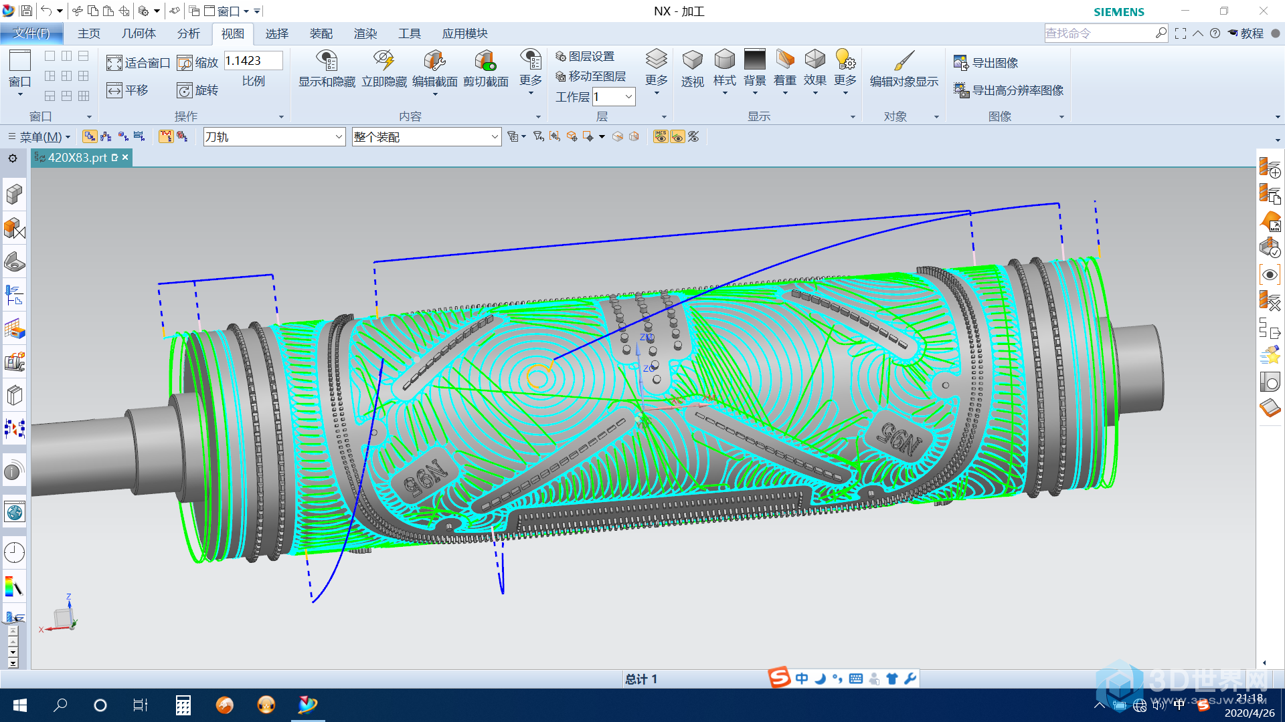This screenshot has height=722, width=1285.
Task: Open the Menu (菜单) dropdown
Action: 39,137
